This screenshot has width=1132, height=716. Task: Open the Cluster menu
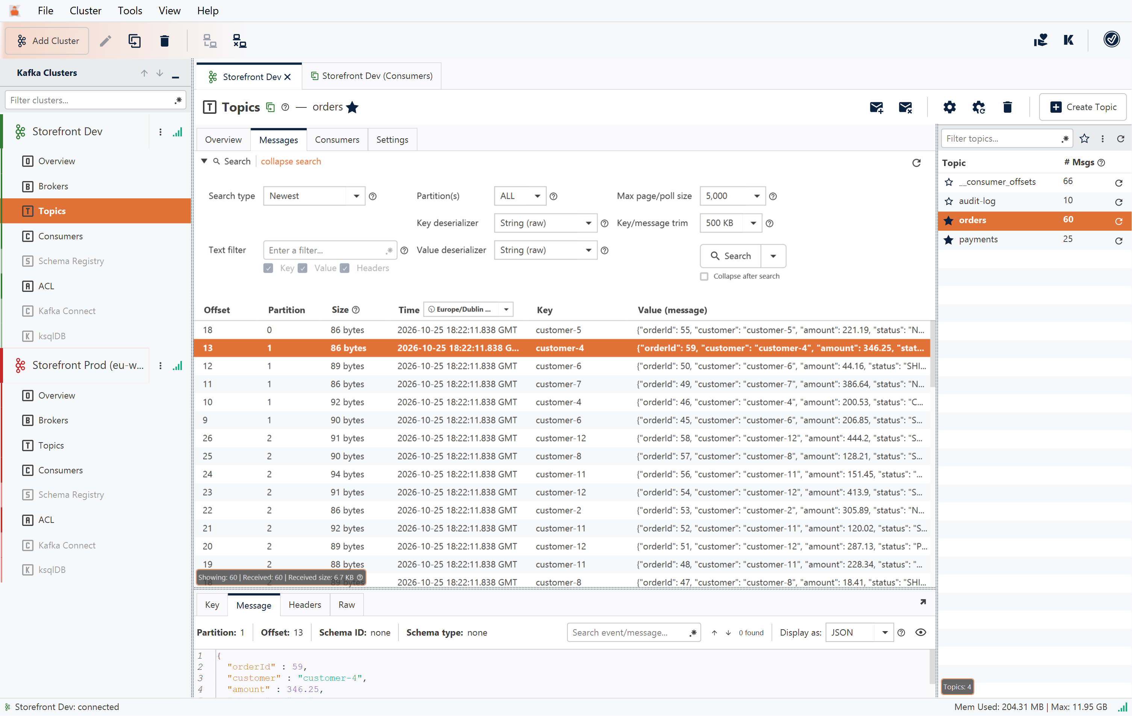(85, 11)
